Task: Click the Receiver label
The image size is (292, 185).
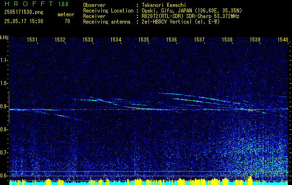Action: tap(94, 16)
